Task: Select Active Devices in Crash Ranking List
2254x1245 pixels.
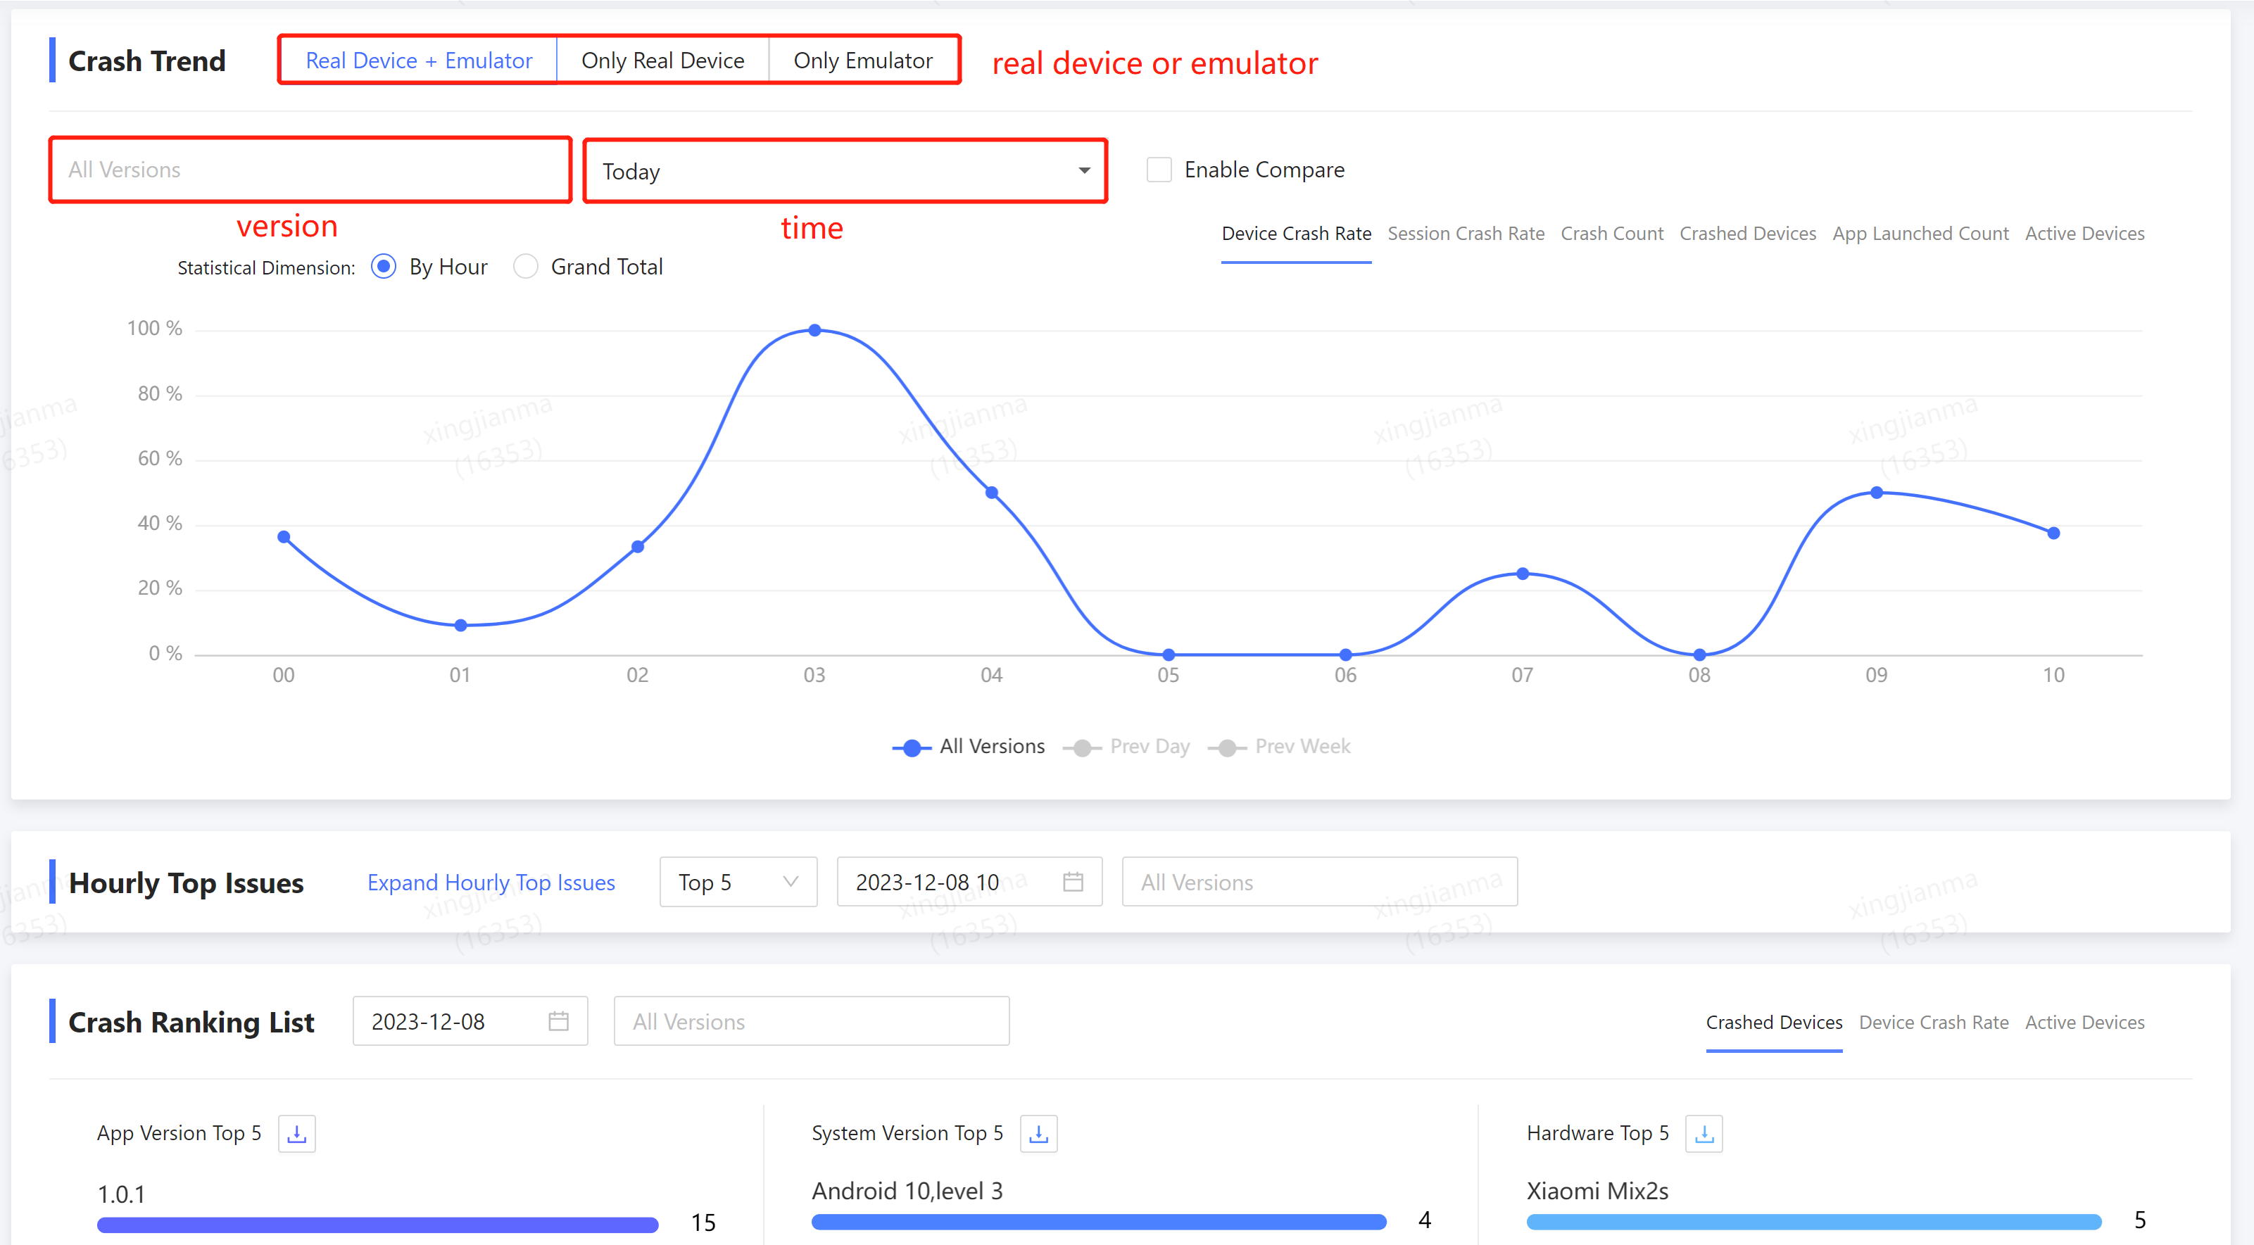Action: (2084, 1022)
